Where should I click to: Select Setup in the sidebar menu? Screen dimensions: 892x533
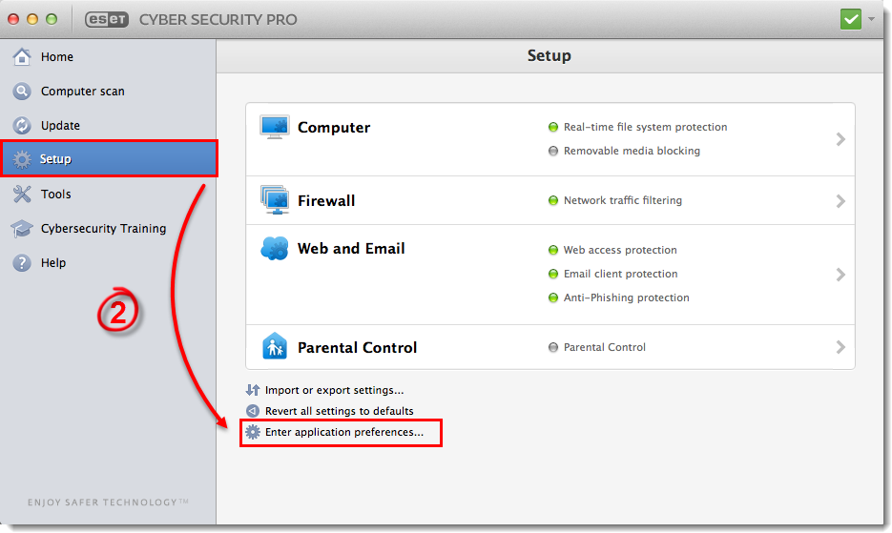click(109, 158)
